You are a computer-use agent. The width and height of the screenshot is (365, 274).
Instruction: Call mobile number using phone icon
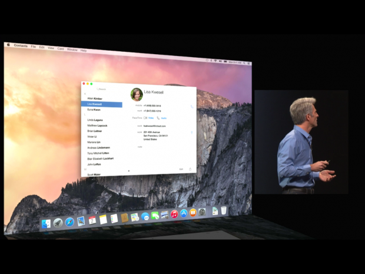192,107
